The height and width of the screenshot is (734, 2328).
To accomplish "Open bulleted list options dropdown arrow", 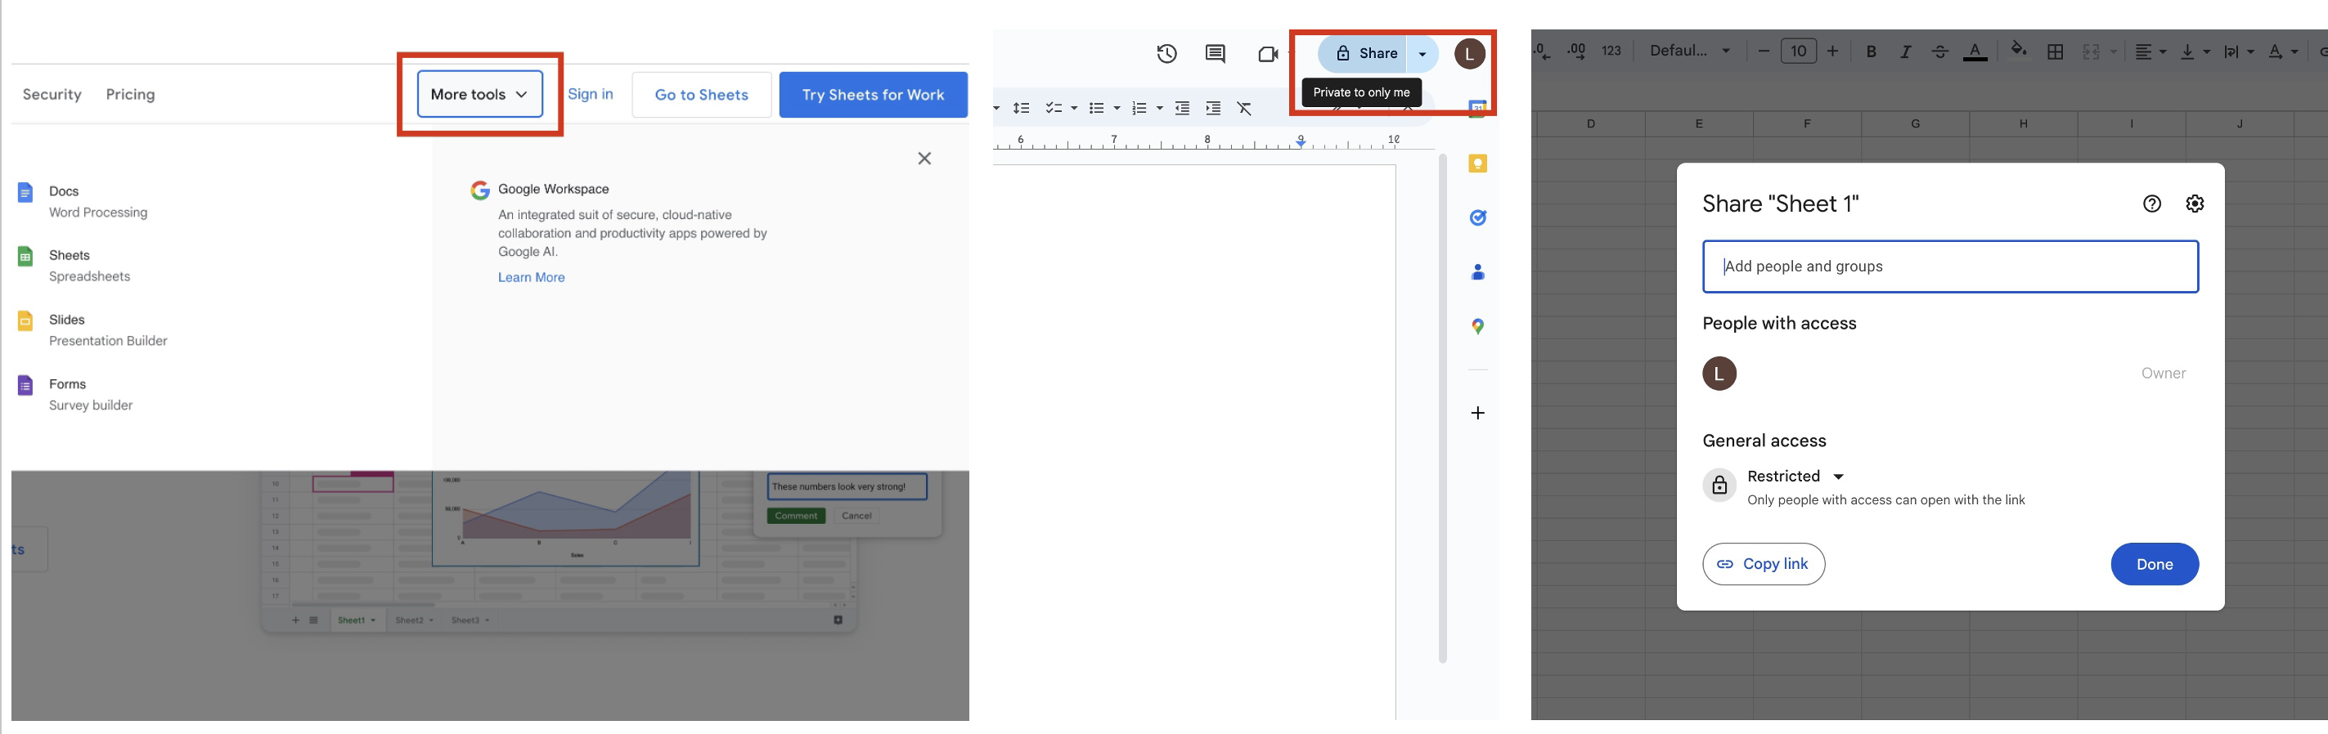I will click(1117, 109).
